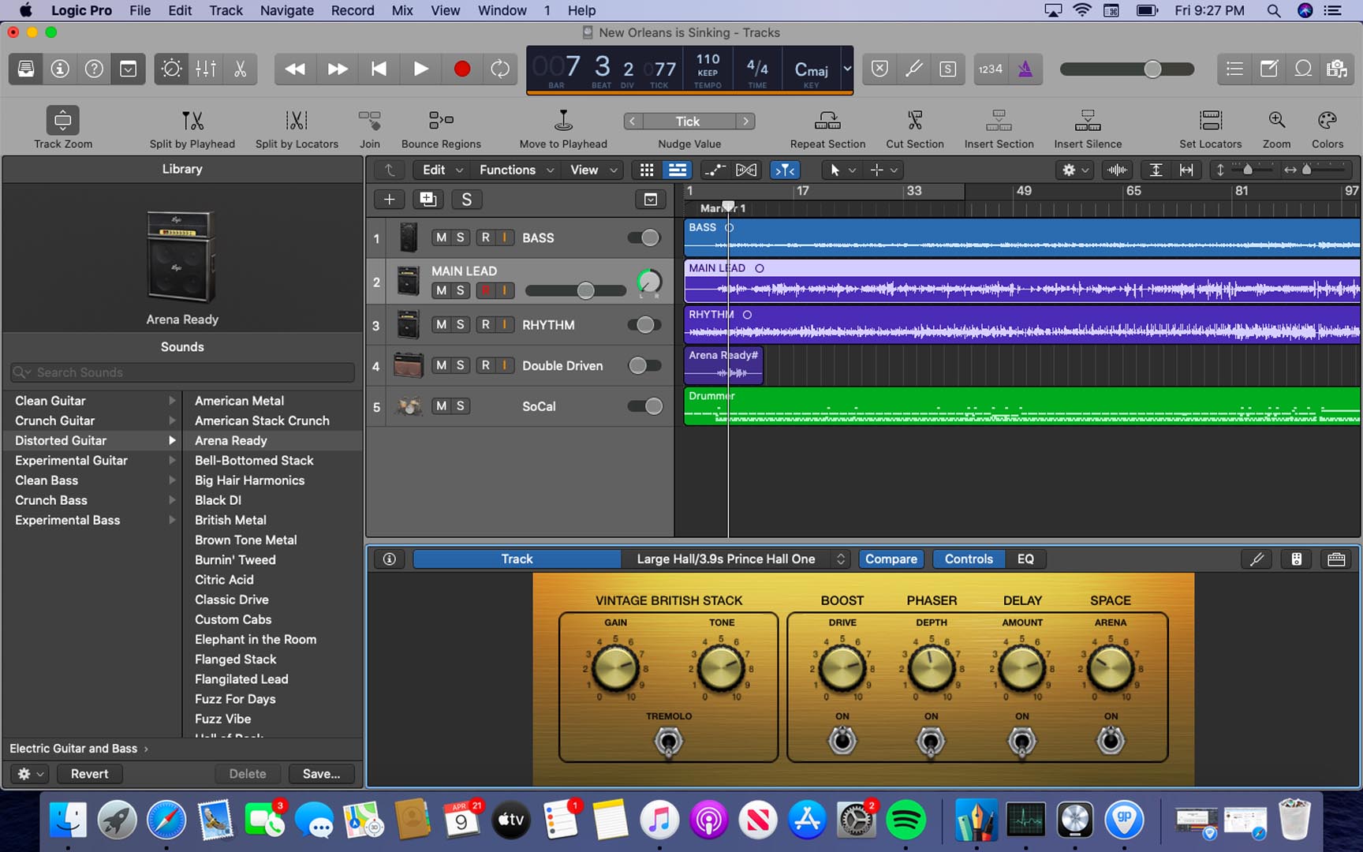The image size is (1363, 852).
Task: Open the Functions dropdown
Action: pos(517,170)
